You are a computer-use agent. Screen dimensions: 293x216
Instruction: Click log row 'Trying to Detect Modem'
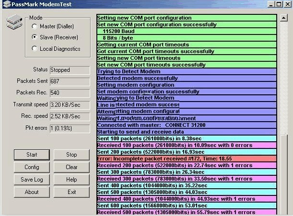(187, 72)
